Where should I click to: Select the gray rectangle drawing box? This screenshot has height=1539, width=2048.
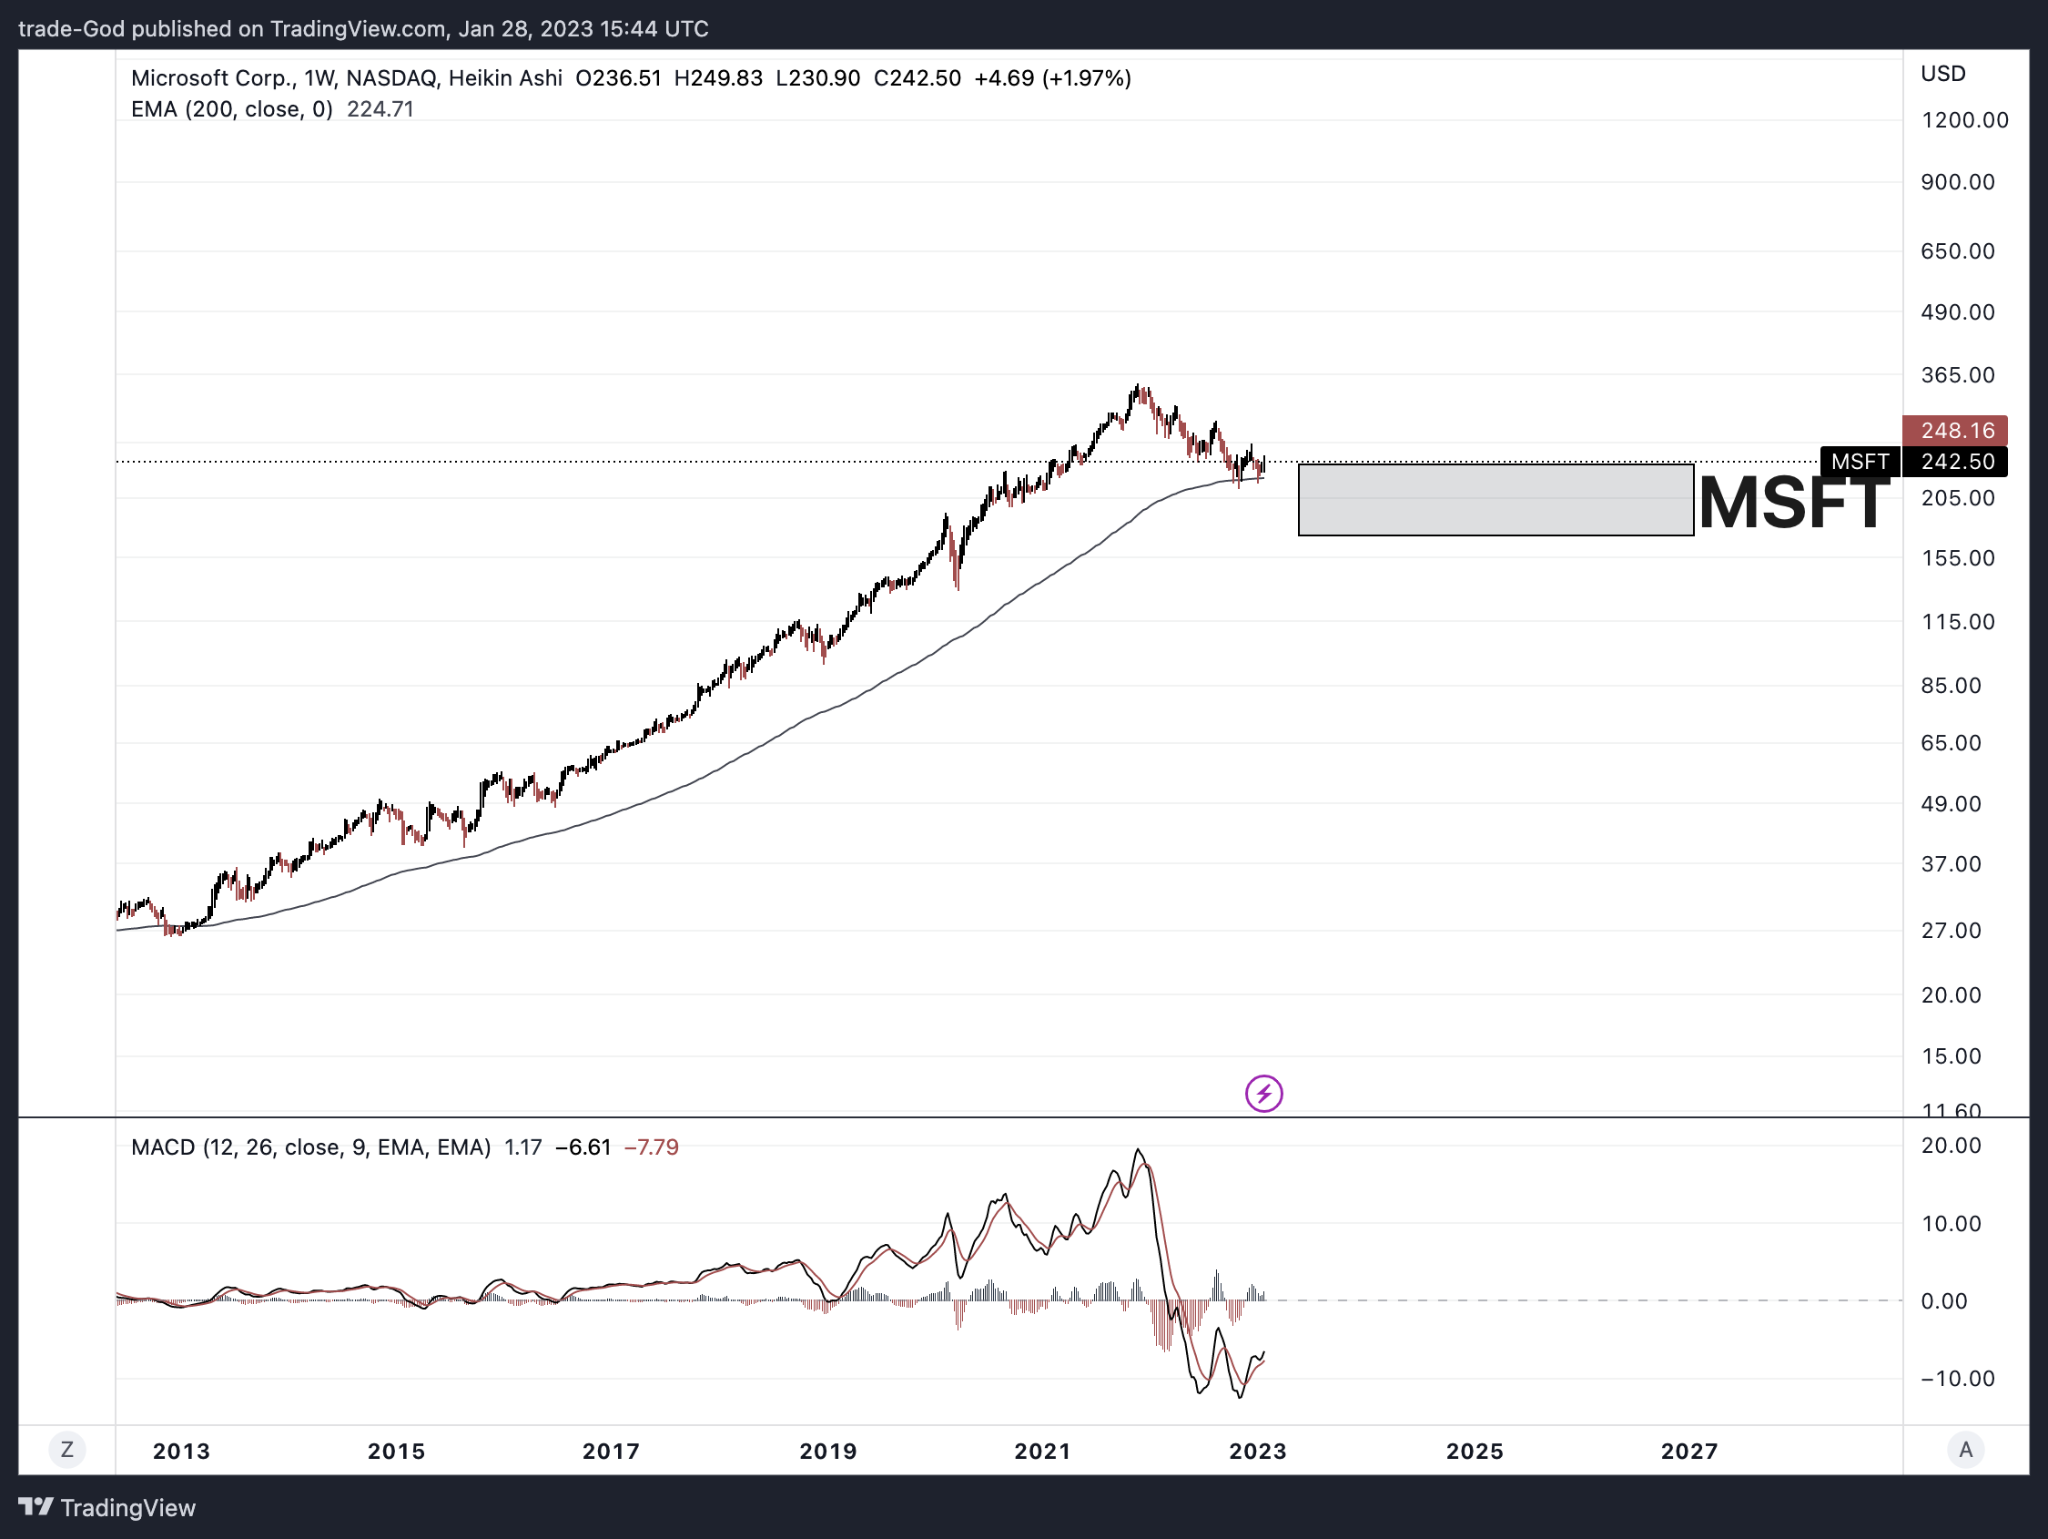(x=1496, y=499)
